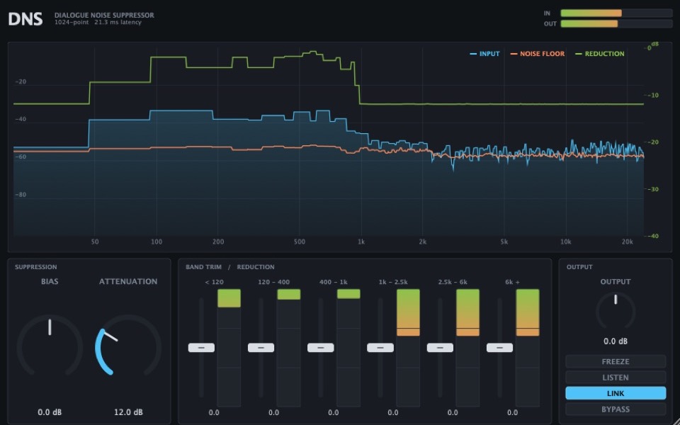
Task: Click the BIAS knob
Action: tap(50, 346)
